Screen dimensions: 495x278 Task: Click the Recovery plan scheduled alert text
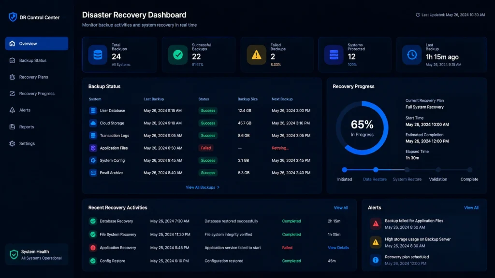click(x=407, y=257)
